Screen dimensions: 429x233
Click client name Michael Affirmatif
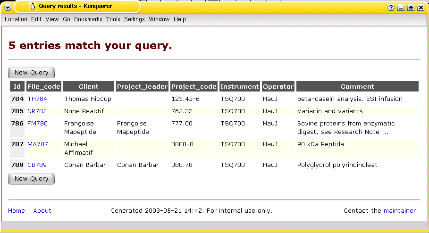point(78,148)
